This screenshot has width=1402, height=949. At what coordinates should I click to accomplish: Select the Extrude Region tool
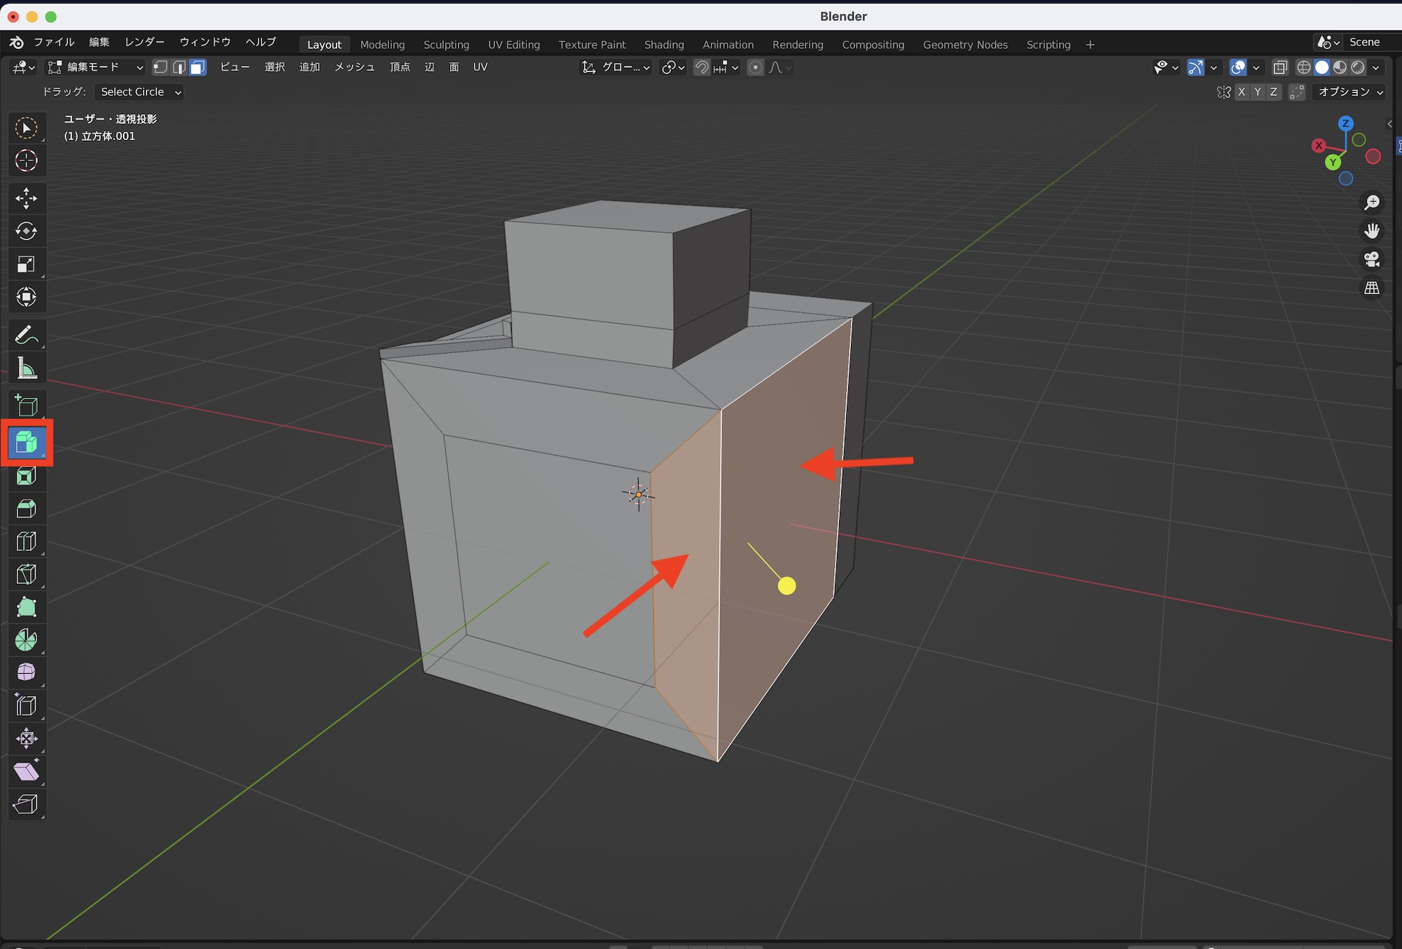click(x=27, y=443)
